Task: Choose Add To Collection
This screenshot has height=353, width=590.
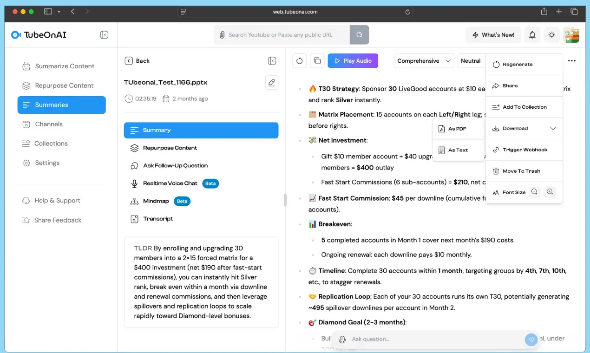Action: point(524,107)
